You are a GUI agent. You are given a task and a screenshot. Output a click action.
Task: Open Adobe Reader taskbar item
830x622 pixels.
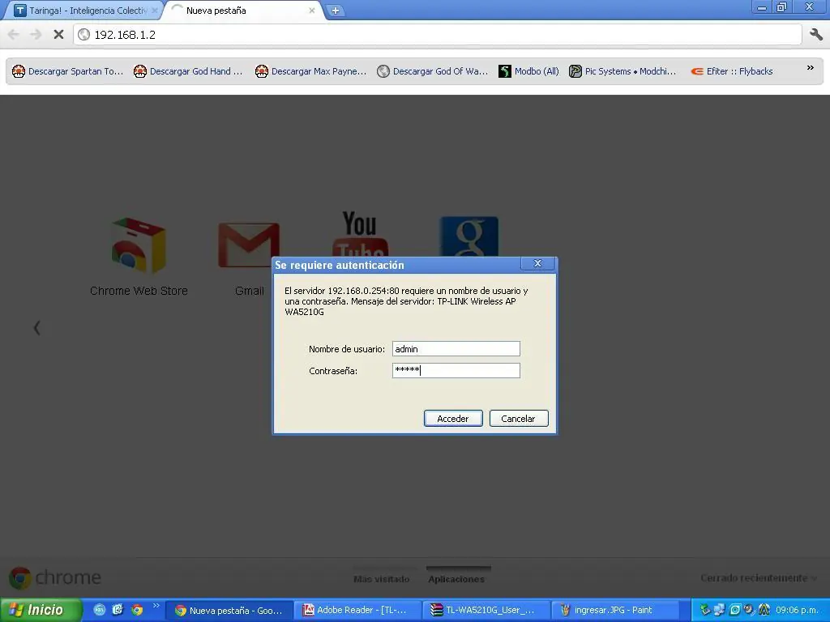357,611
